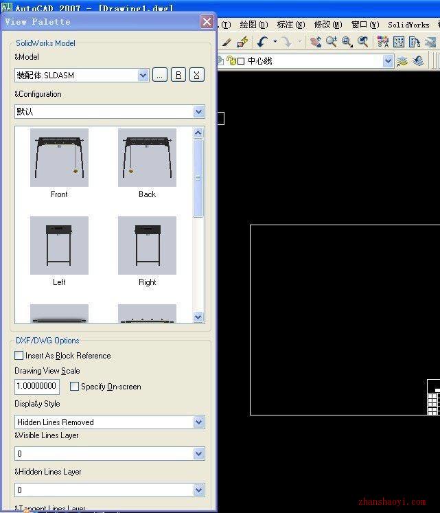Open the 窗口(W) menu

tap(365, 25)
